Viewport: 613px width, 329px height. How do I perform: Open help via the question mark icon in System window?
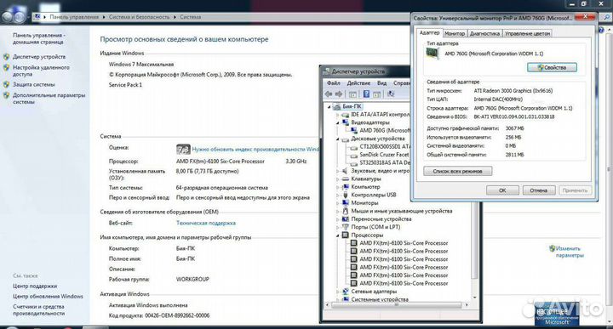601,30
